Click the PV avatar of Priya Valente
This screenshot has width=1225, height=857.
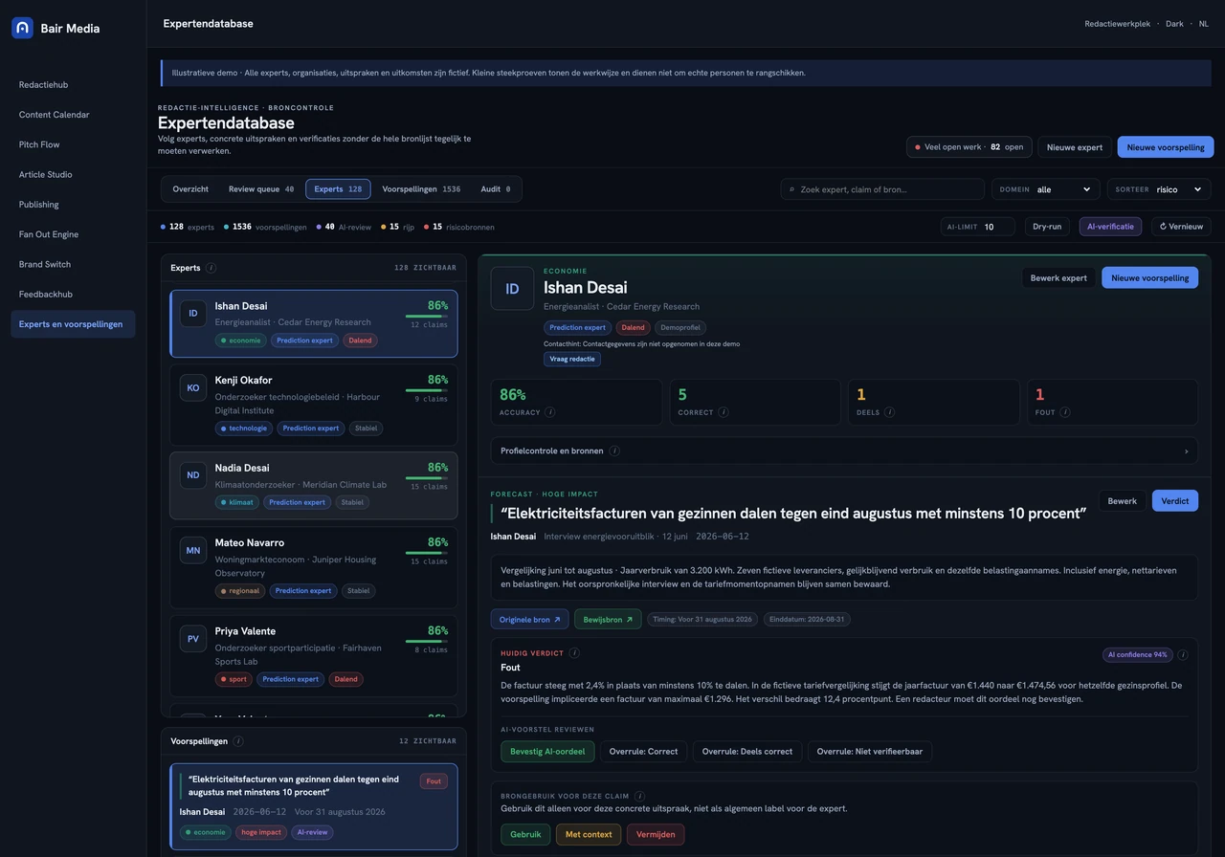tap(193, 638)
